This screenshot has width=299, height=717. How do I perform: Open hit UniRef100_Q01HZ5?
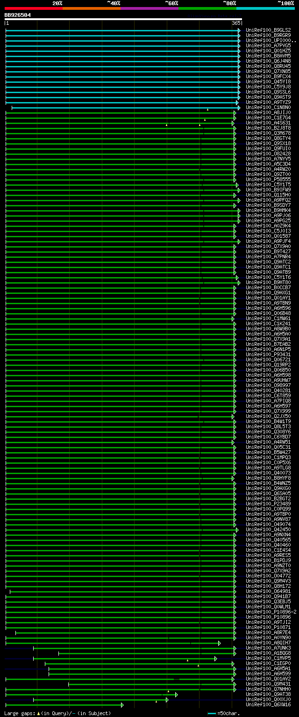click(x=268, y=51)
